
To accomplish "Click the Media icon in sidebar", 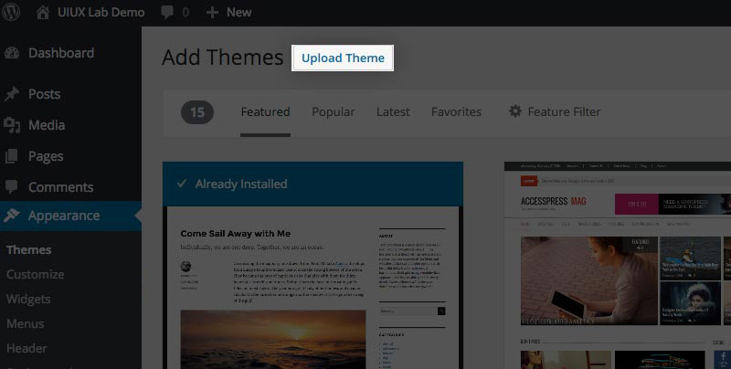I will click(x=12, y=125).
